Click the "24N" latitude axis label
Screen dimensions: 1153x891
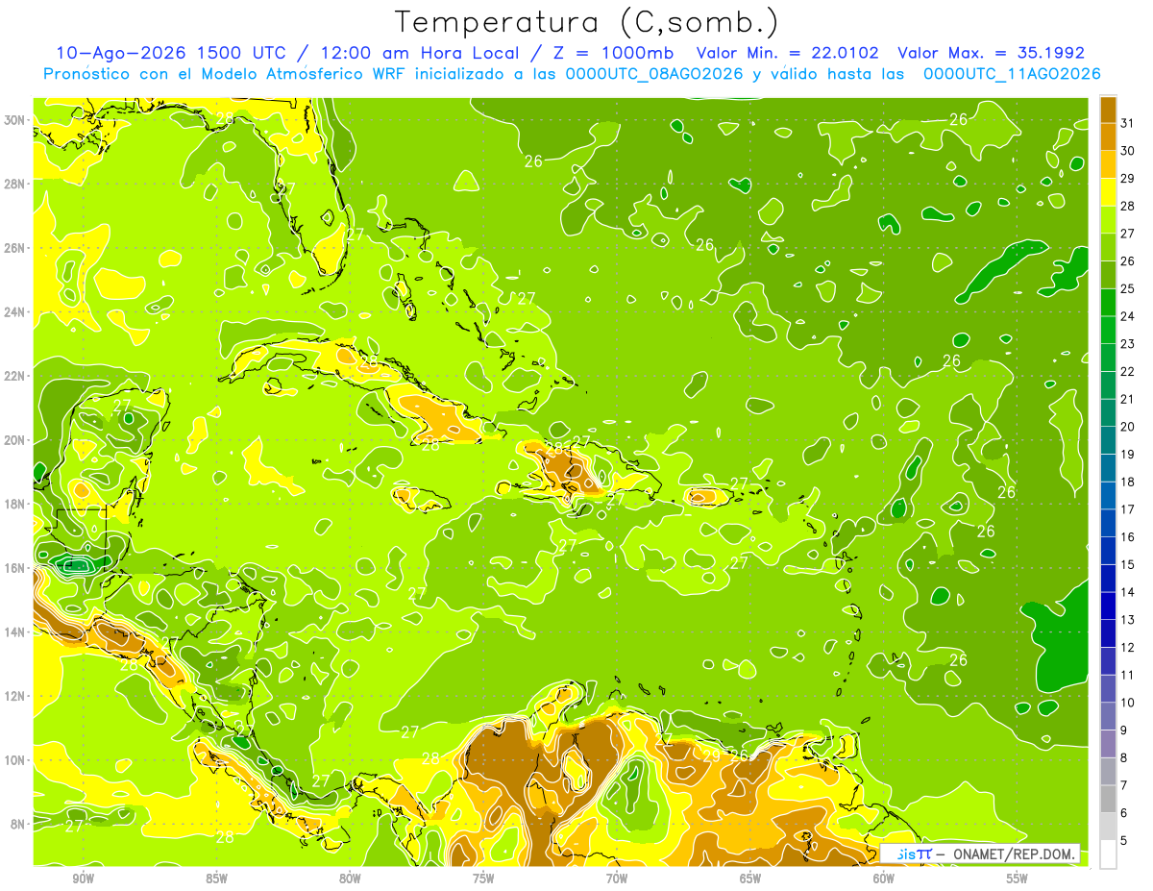click(x=15, y=312)
